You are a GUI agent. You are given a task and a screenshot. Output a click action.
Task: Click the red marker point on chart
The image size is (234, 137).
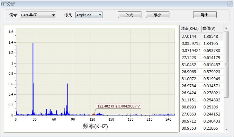[94, 115]
